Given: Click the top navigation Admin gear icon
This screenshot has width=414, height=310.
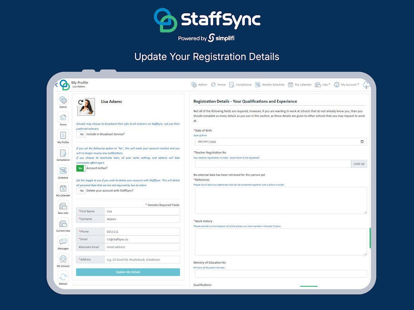Looking at the screenshot, I should pyautogui.click(x=194, y=85).
